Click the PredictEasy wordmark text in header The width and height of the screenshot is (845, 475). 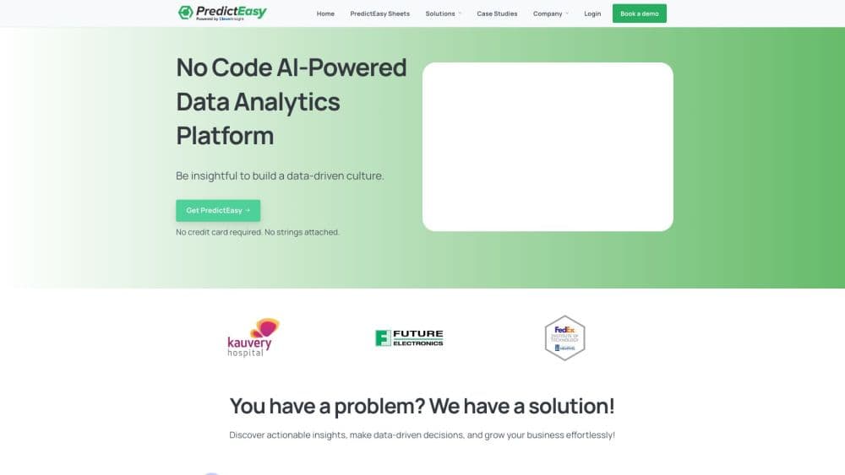click(x=231, y=12)
